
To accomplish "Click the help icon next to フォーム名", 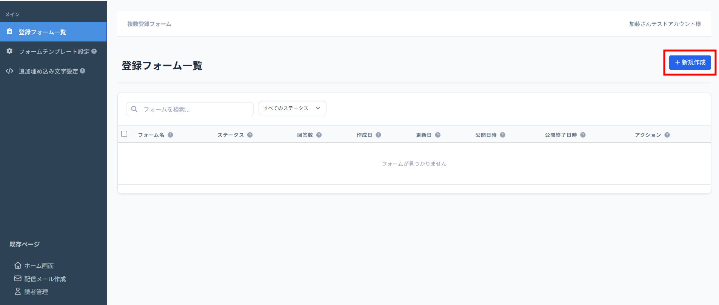I will [171, 135].
